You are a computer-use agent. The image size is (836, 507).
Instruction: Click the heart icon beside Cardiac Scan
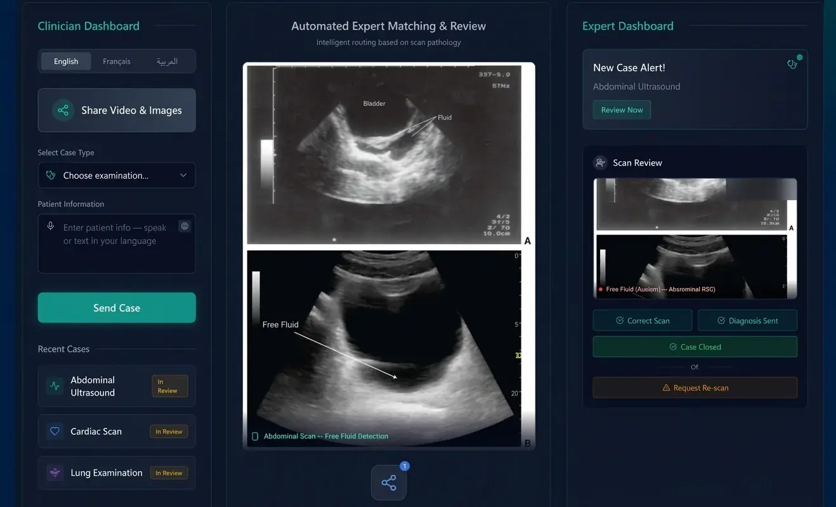[x=54, y=431]
